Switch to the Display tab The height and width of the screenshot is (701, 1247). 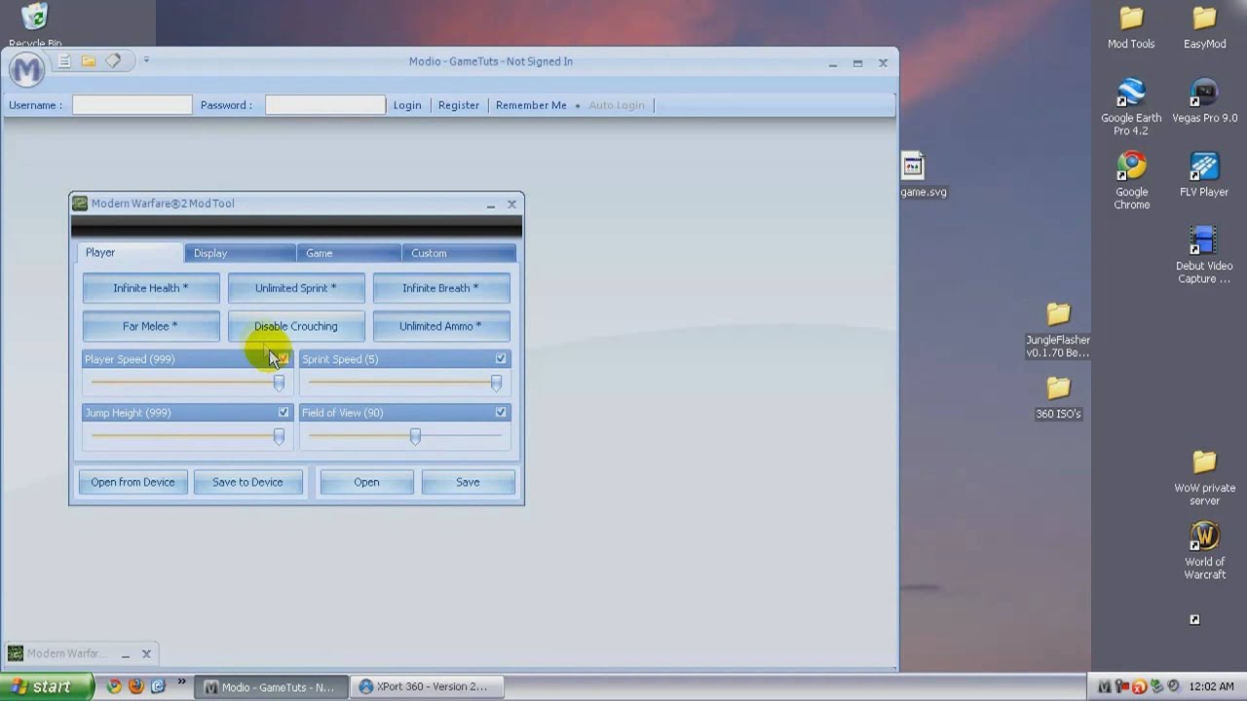(240, 253)
